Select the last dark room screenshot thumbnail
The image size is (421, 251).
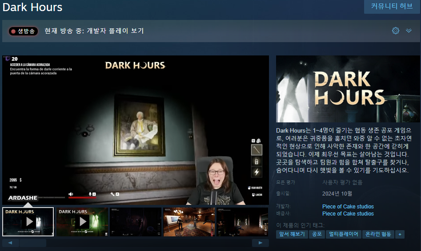(242, 222)
